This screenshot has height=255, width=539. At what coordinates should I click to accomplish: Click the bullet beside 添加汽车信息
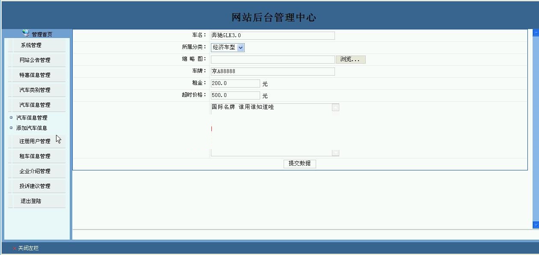(11, 128)
